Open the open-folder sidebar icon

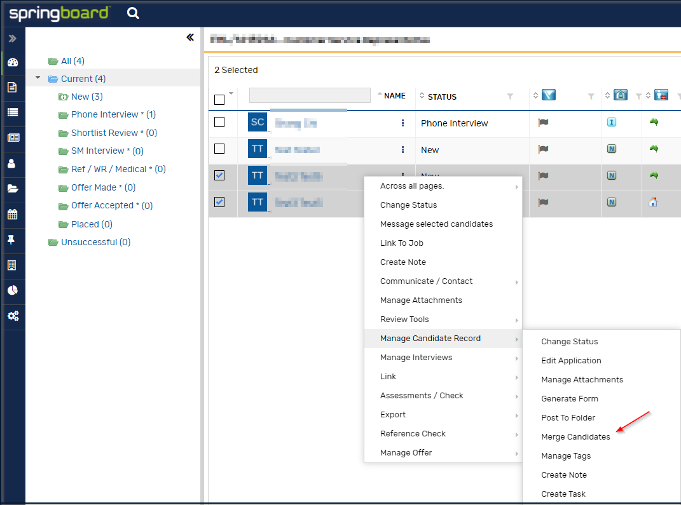click(x=13, y=188)
